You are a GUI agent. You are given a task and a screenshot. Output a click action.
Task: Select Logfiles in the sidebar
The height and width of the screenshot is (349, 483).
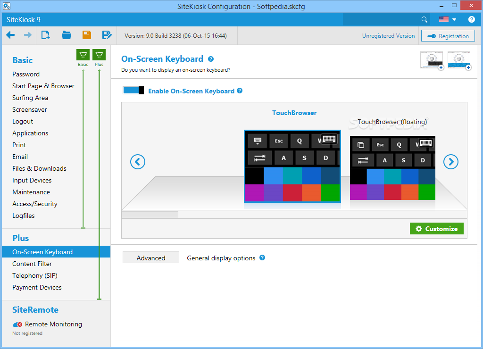click(x=24, y=216)
